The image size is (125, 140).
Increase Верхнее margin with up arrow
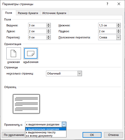(48, 24)
